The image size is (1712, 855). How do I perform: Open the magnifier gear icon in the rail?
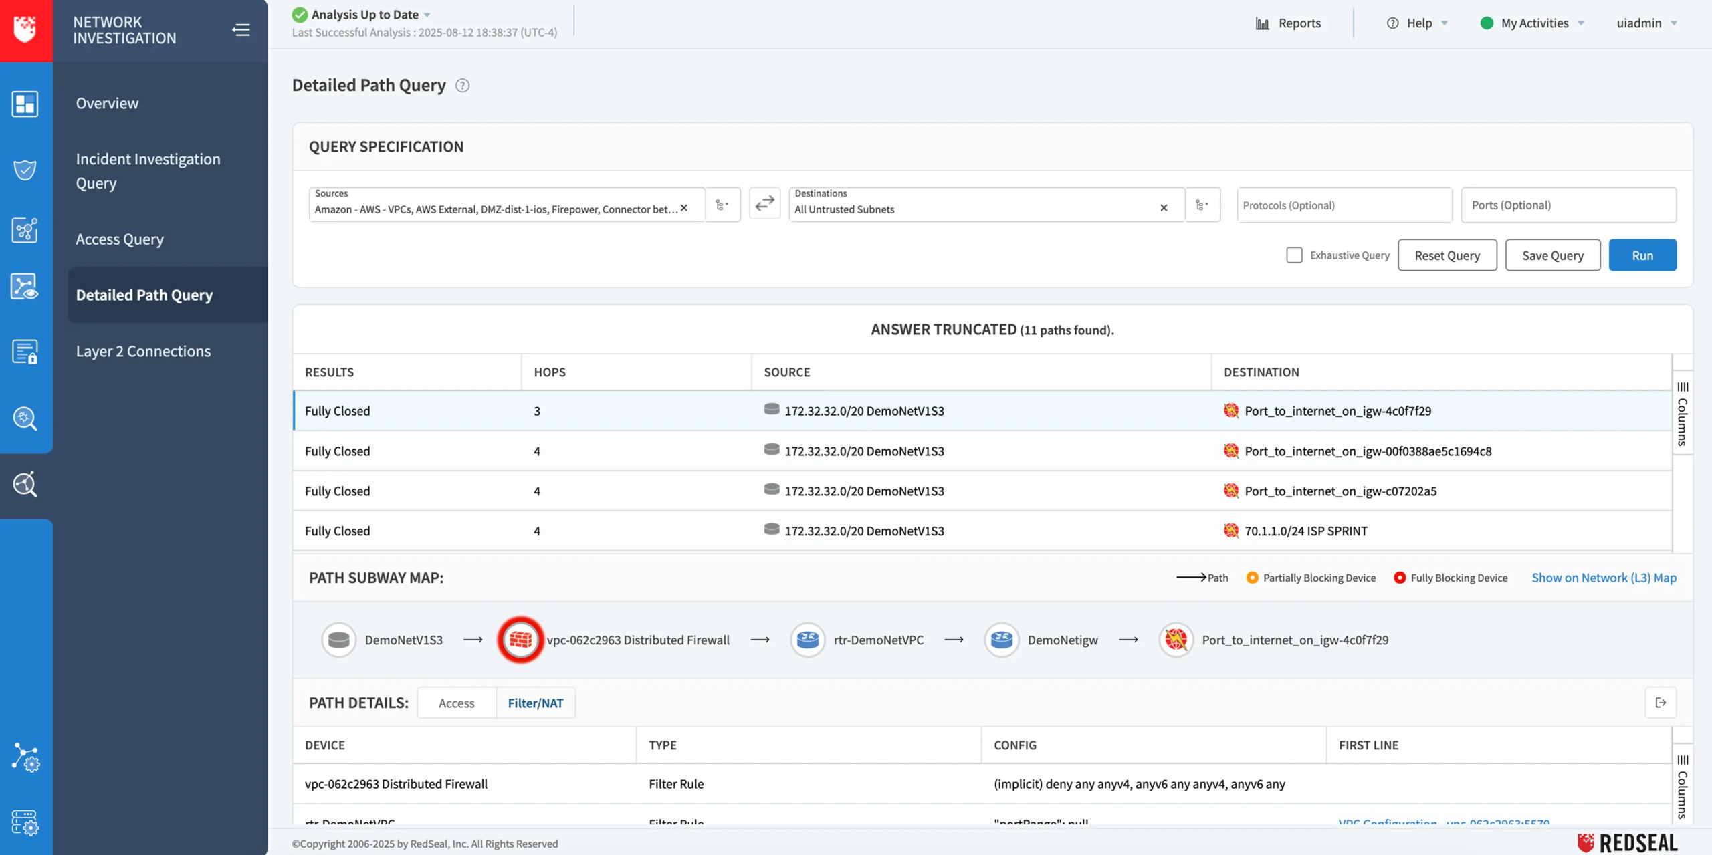click(x=25, y=418)
